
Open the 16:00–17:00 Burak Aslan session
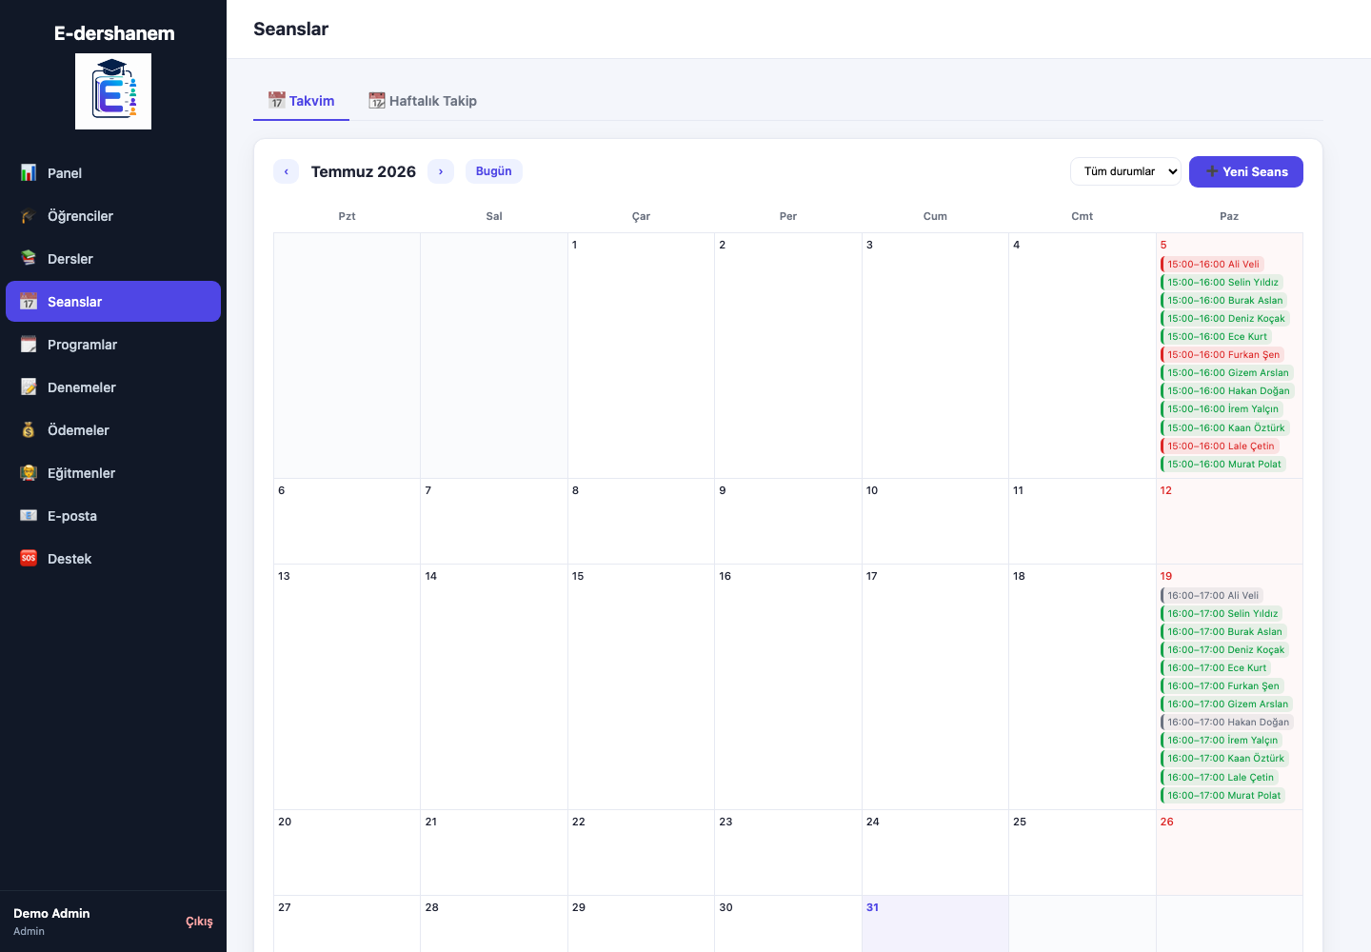[x=1223, y=632]
